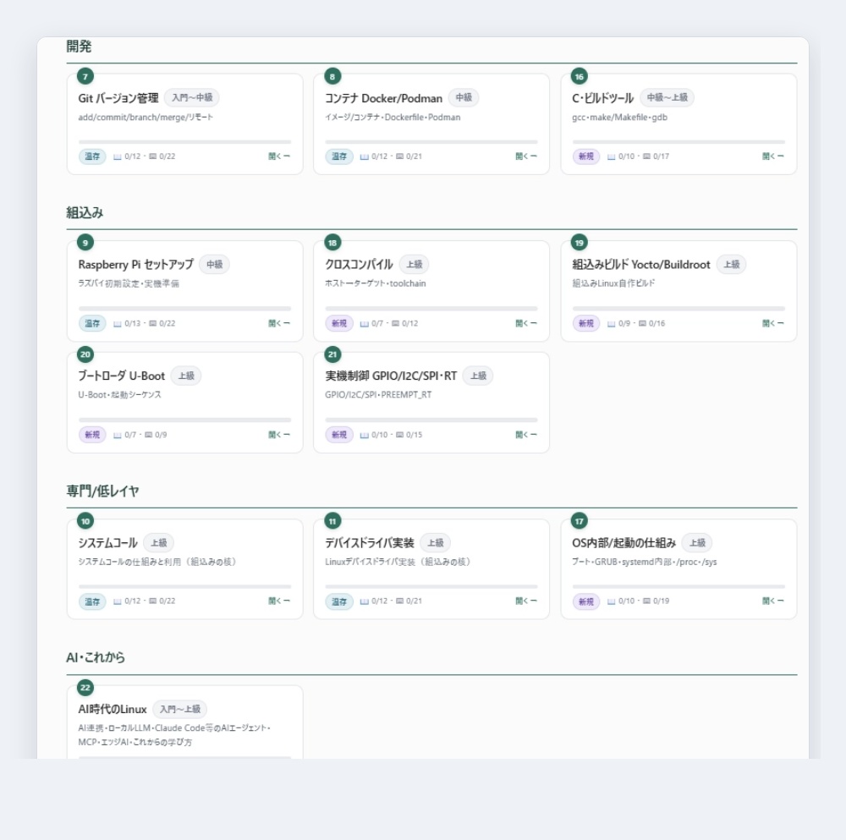This screenshot has width=846, height=840.
Task: Click the number 7 badge on Git card
Action: click(x=85, y=76)
